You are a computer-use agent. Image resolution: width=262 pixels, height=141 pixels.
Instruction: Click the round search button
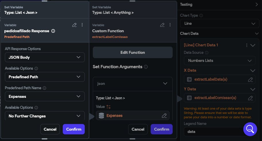(x=250, y=129)
